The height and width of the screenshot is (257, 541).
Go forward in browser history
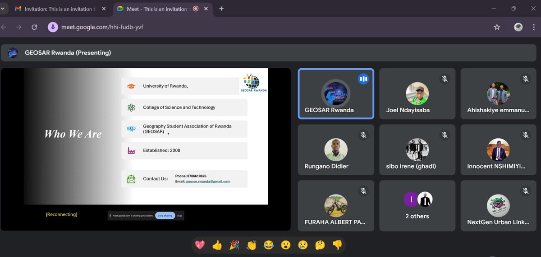point(18,27)
